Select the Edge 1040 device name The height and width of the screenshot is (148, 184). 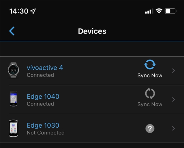point(43,97)
